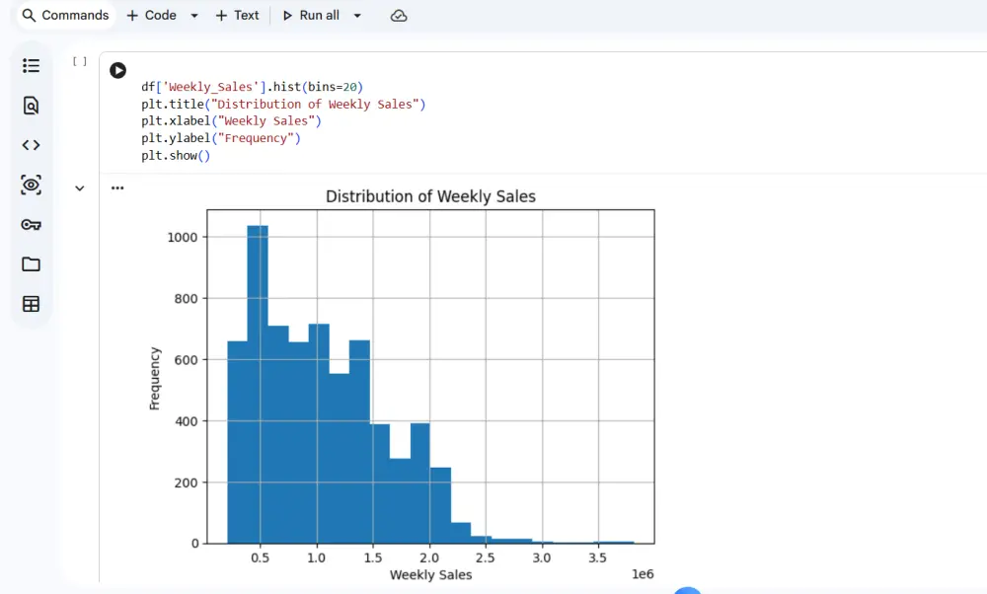Viewport: 987px width, 594px height.
Task: Open the Files browser panel
Action: 30,263
